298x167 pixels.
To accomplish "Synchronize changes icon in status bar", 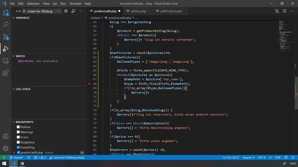I will pos(29,158).
